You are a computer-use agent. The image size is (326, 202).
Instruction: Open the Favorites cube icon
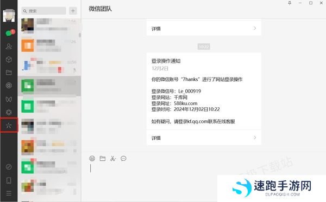[x=9, y=60]
